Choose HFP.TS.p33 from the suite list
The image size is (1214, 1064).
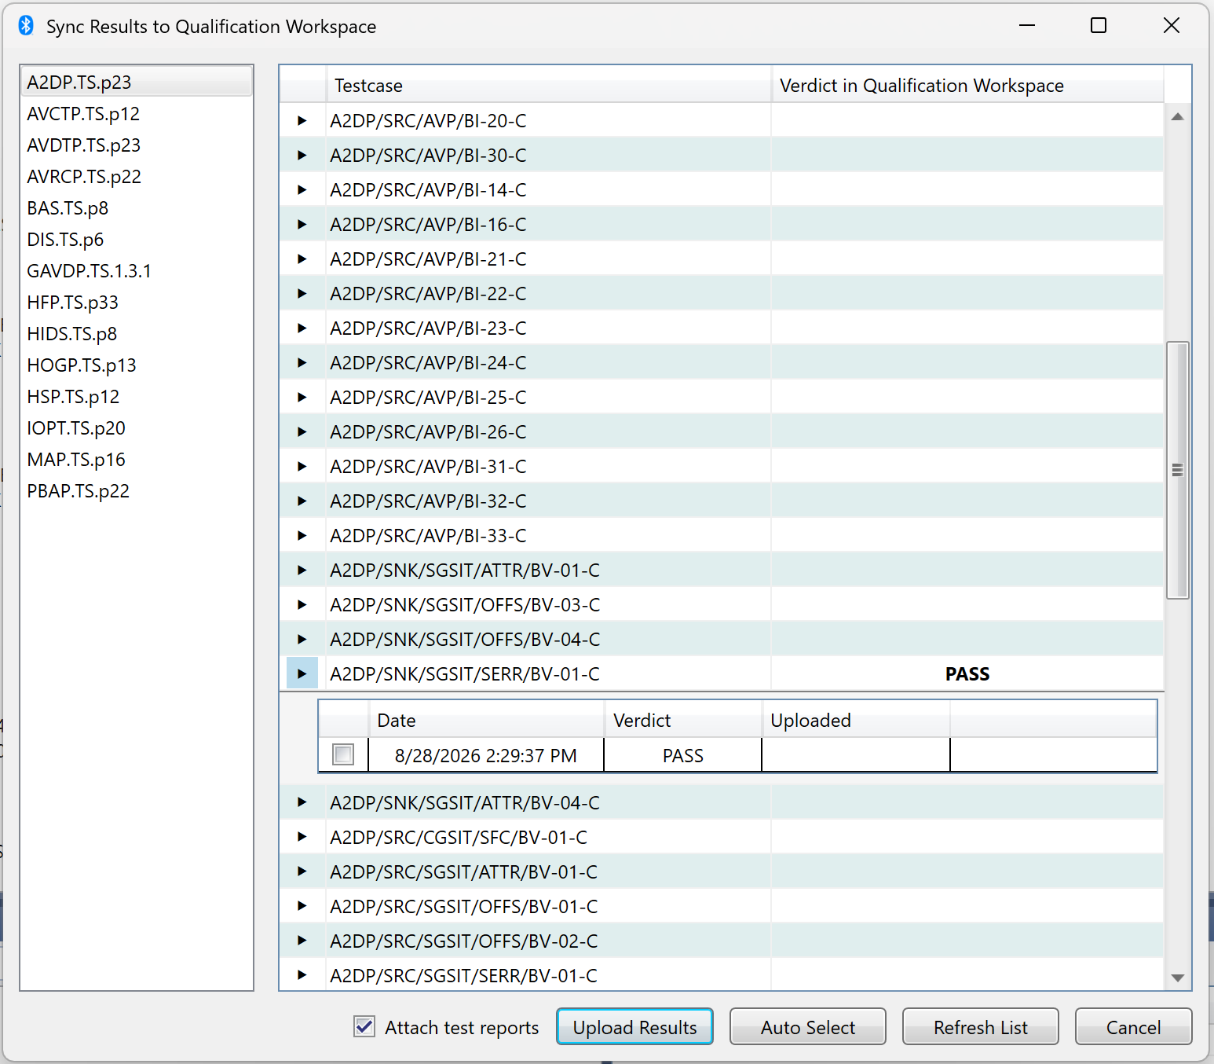tap(137, 303)
